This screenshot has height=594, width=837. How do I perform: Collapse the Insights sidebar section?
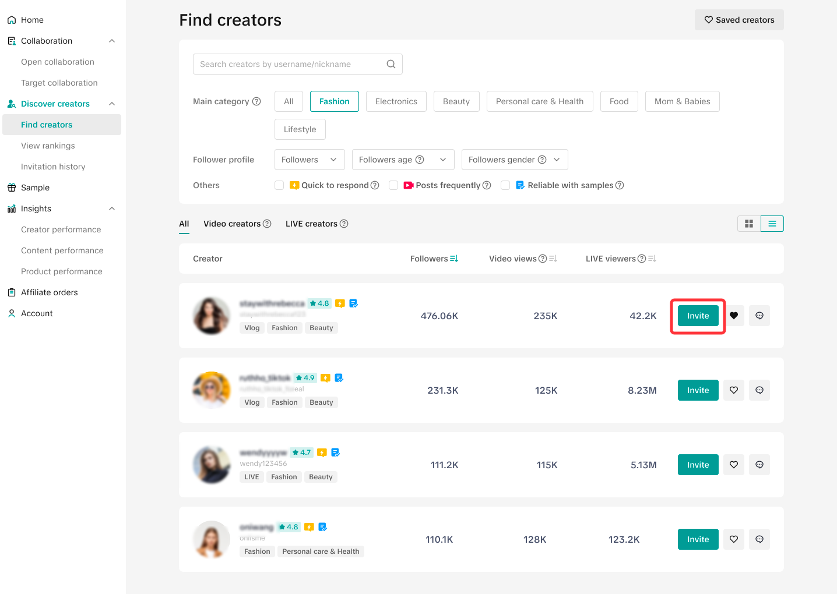(x=112, y=208)
